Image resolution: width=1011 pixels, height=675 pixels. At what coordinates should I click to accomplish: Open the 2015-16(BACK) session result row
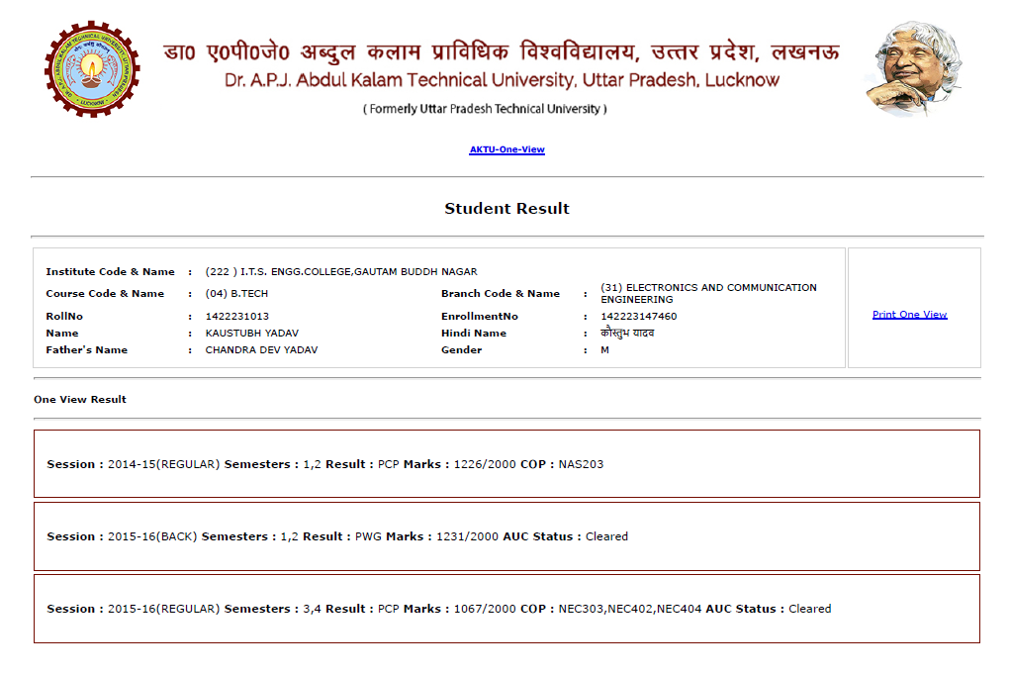(506, 536)
